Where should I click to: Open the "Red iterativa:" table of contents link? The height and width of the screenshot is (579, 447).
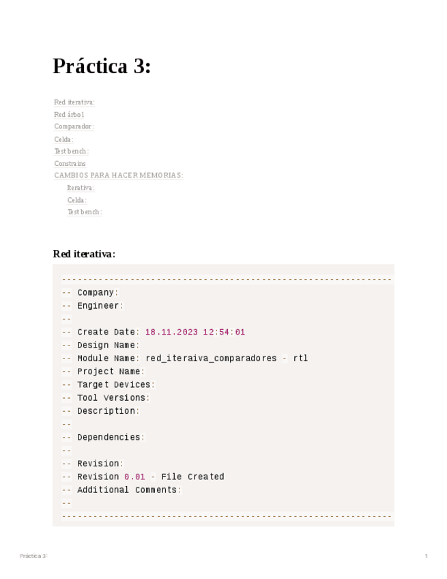click(x=74, y=102)
